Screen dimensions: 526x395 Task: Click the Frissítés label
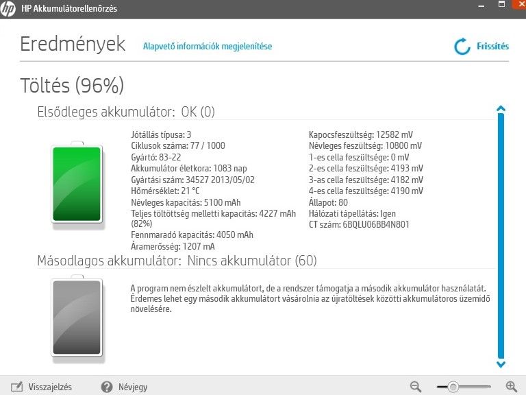pos(493,46)
